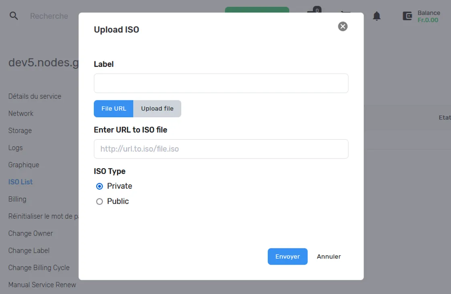Click the Balance wallet icon
The width and height of the screenshot is (451, 294).
point(407,16)
